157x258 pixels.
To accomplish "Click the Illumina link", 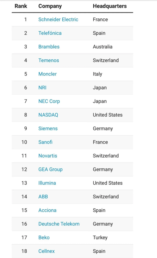I will click(x=47, y=183).
